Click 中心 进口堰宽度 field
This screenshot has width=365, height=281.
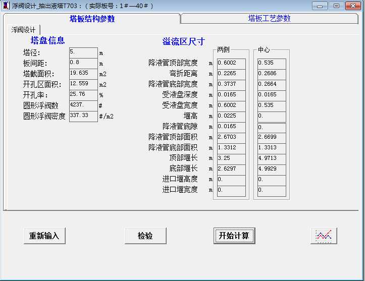pos(272,191)
